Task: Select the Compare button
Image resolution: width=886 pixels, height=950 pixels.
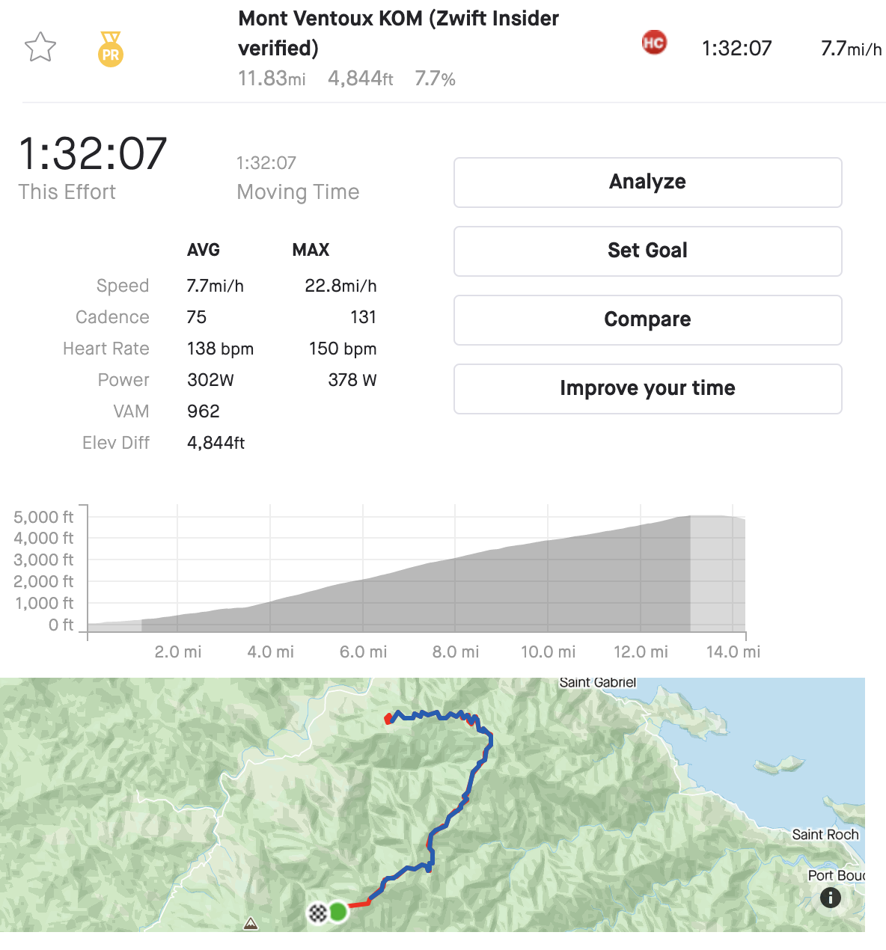Action: (647, 319)
